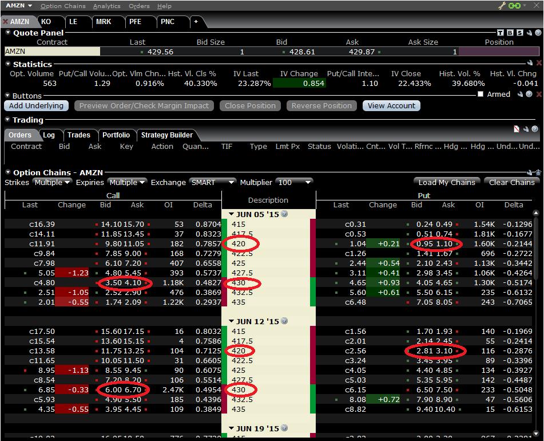The height and width of the screenshot is (441, 544).
Task: Open info icon beside JUN 19 '15
Action: [x=284, y=428]
